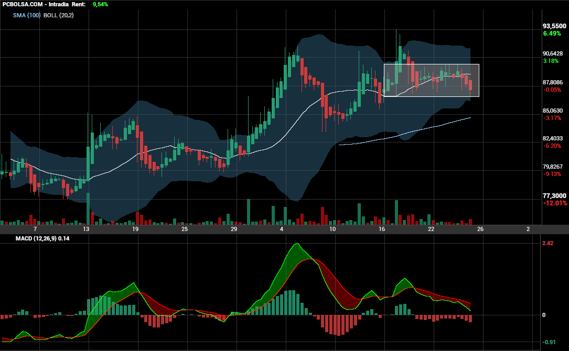This screenshot has width=569, height=351.
Task: Click the -0.91 MACD scale label
Action: click(549, 342)
